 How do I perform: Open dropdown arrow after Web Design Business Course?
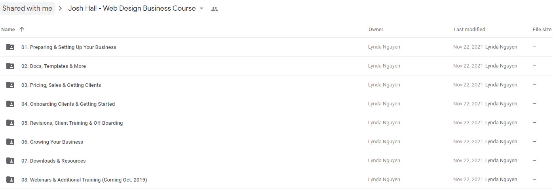coord(201,9)
